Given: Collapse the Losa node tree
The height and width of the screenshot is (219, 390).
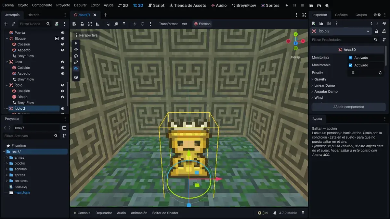Looking at the screenshot, I should [x=7, y=62].
